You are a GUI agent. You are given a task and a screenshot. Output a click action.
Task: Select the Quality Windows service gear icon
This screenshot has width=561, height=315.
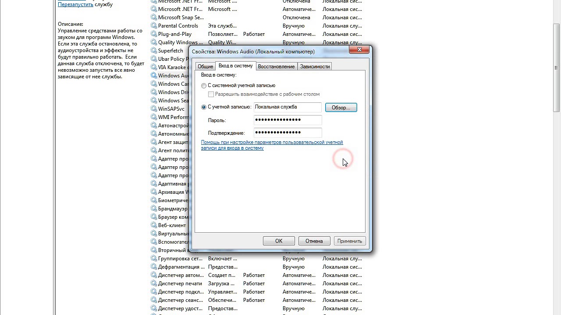click(154, 42)
